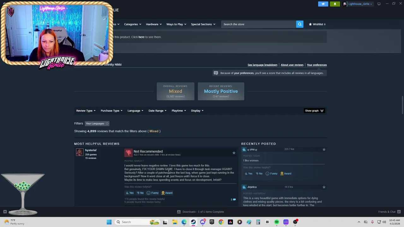The image size is (404, 227).
Task: Open Microsoft Edge from the taskbar
Action: pyautogui.click(x=184, y=222)
